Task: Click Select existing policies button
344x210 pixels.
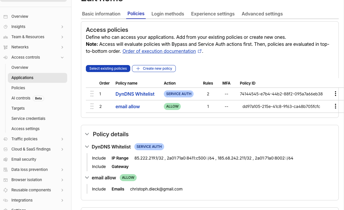Action: (108, 69)
